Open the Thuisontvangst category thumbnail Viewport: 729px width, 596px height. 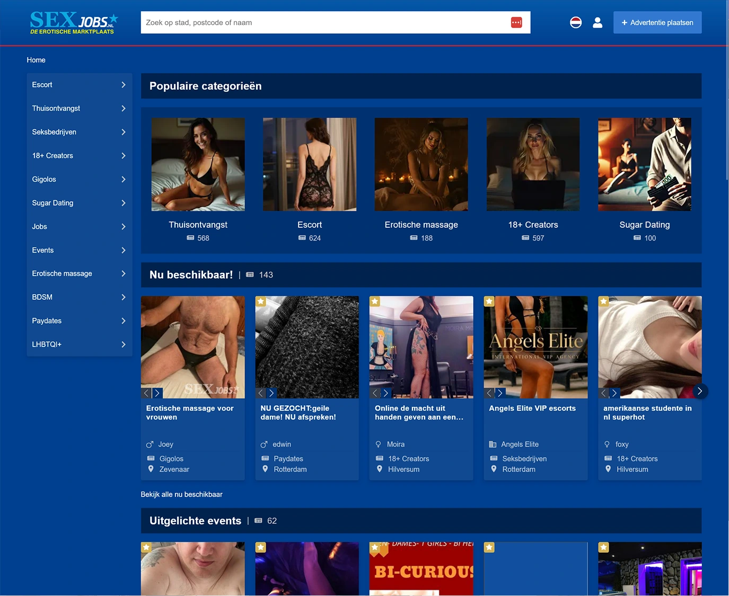click(198, 164)
